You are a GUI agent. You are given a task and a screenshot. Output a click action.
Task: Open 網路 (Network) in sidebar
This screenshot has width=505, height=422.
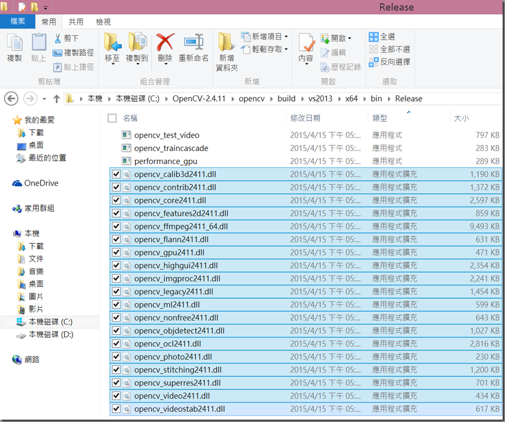[26, 359]
